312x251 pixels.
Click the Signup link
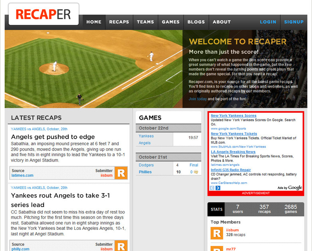[294, 22]
